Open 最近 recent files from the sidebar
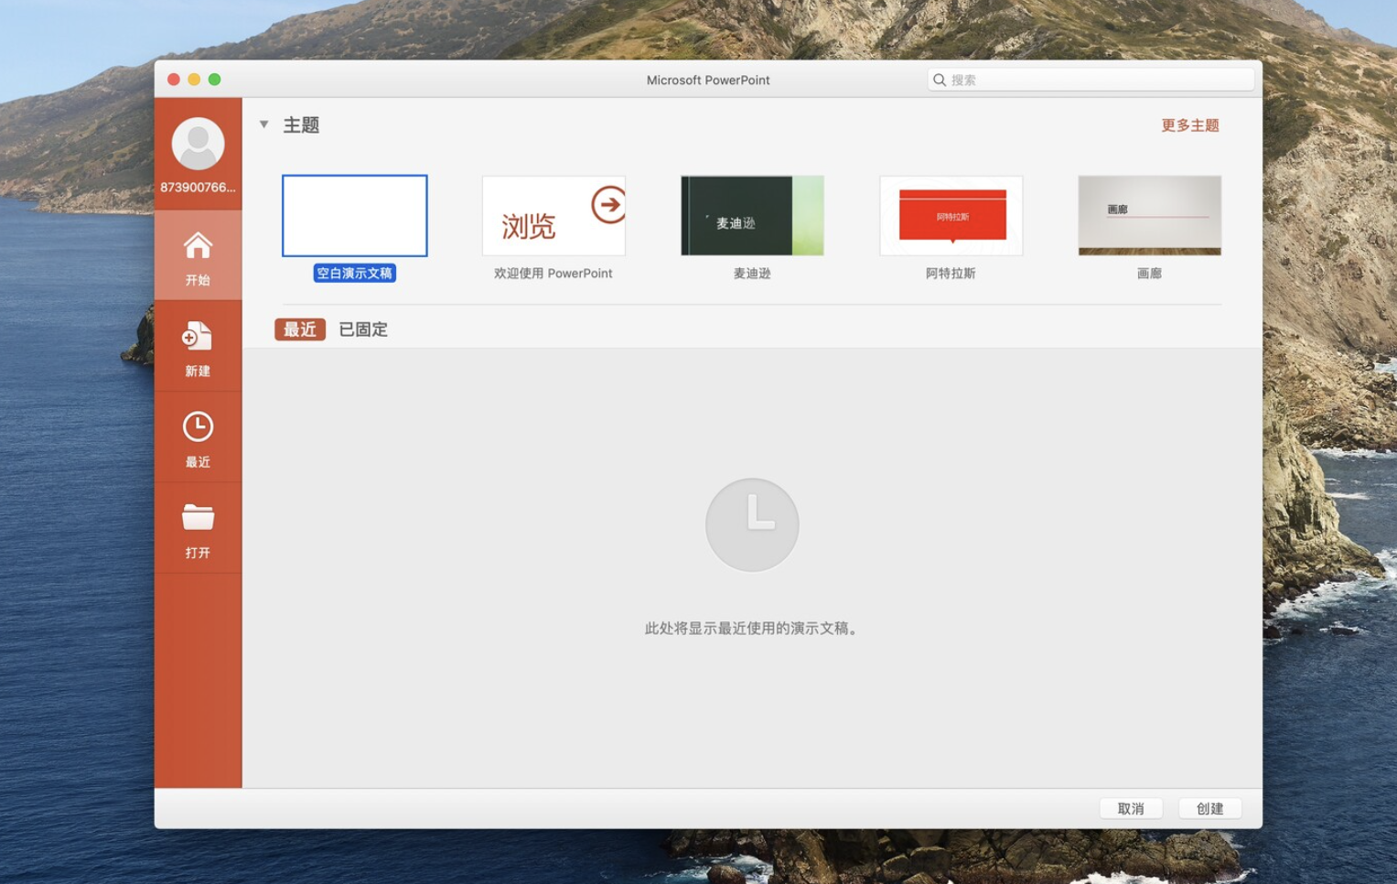Screen dimensions: 1397x884 pos(198,437)
